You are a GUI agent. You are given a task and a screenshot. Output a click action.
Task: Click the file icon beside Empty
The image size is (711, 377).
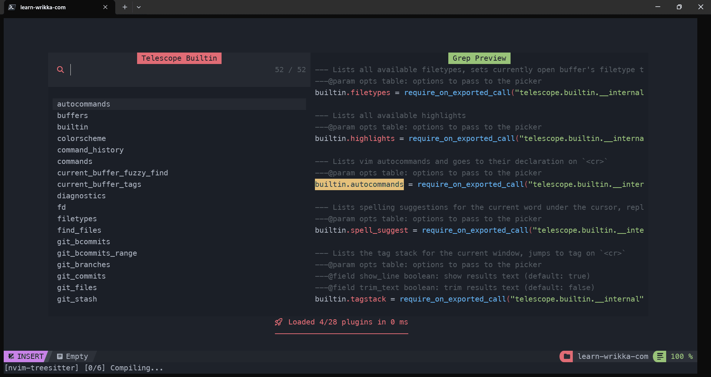click(x=60, y=356)
